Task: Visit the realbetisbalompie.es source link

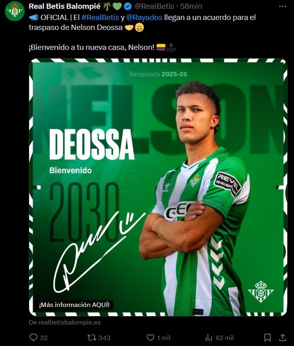Action: [65, 322]
